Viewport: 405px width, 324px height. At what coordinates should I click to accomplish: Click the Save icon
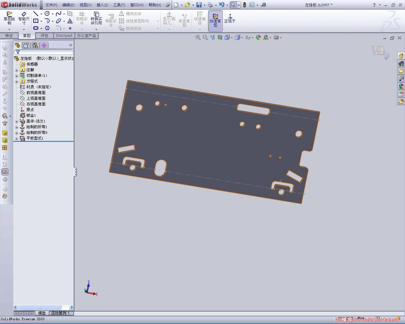[x=199, y=5]
